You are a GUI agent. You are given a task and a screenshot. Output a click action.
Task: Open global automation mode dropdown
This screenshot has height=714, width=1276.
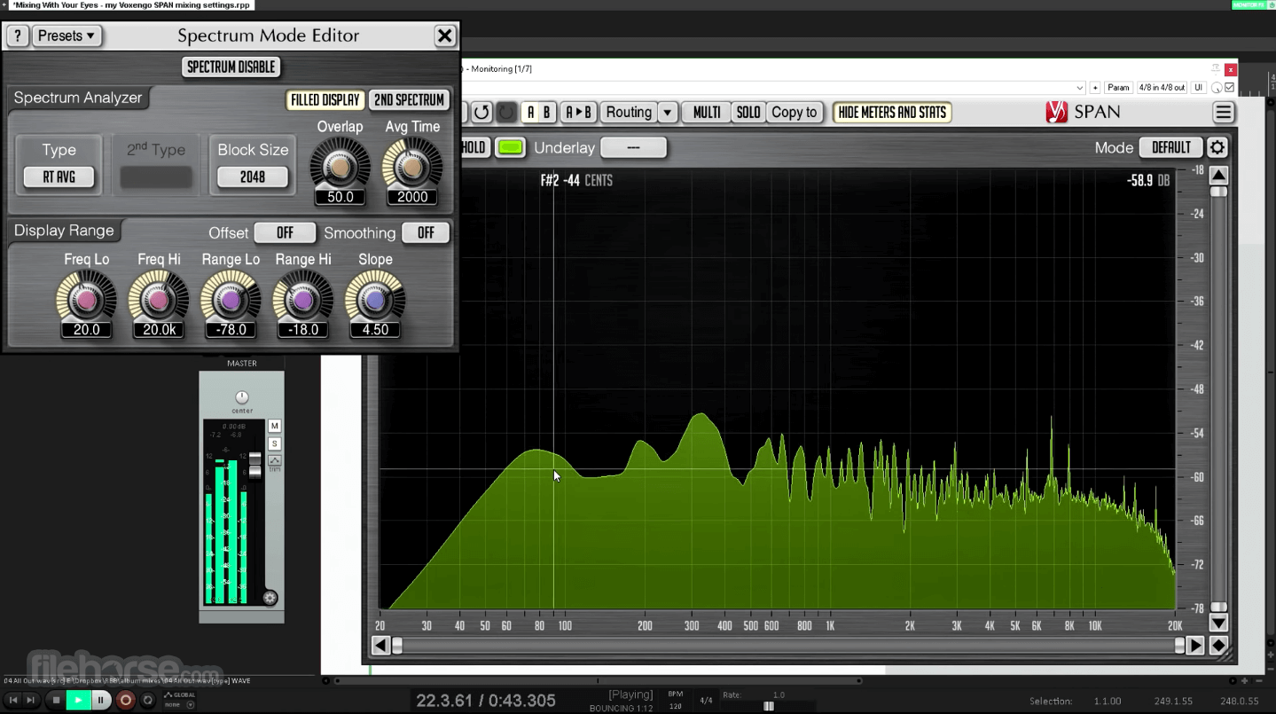(190, 705)
